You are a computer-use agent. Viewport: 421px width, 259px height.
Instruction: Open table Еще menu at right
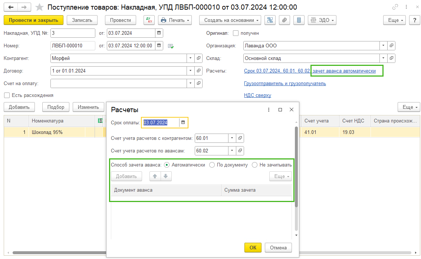coord(409,107)
